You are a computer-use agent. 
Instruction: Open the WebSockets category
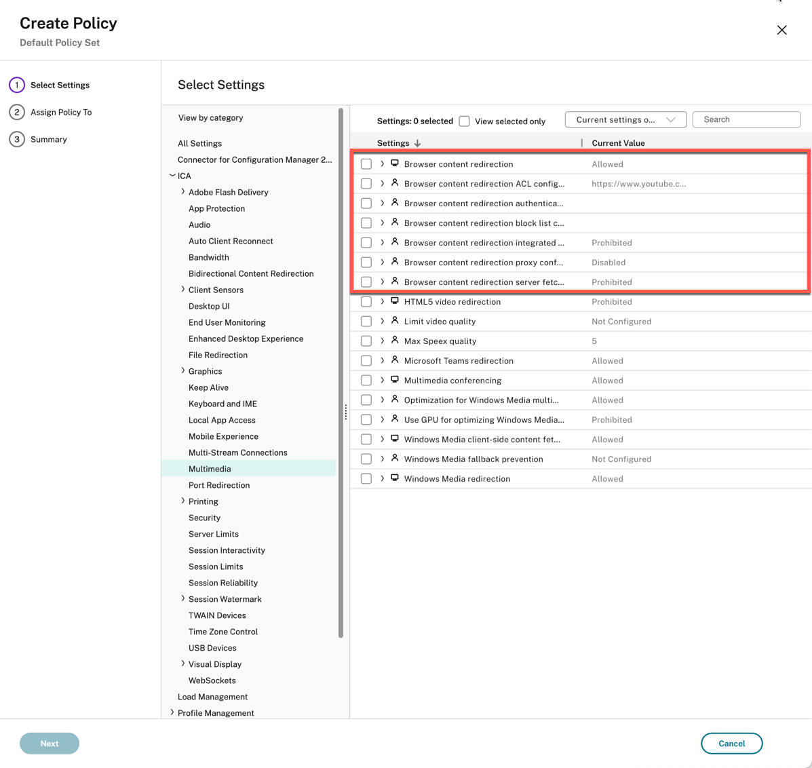pos(212,680)
